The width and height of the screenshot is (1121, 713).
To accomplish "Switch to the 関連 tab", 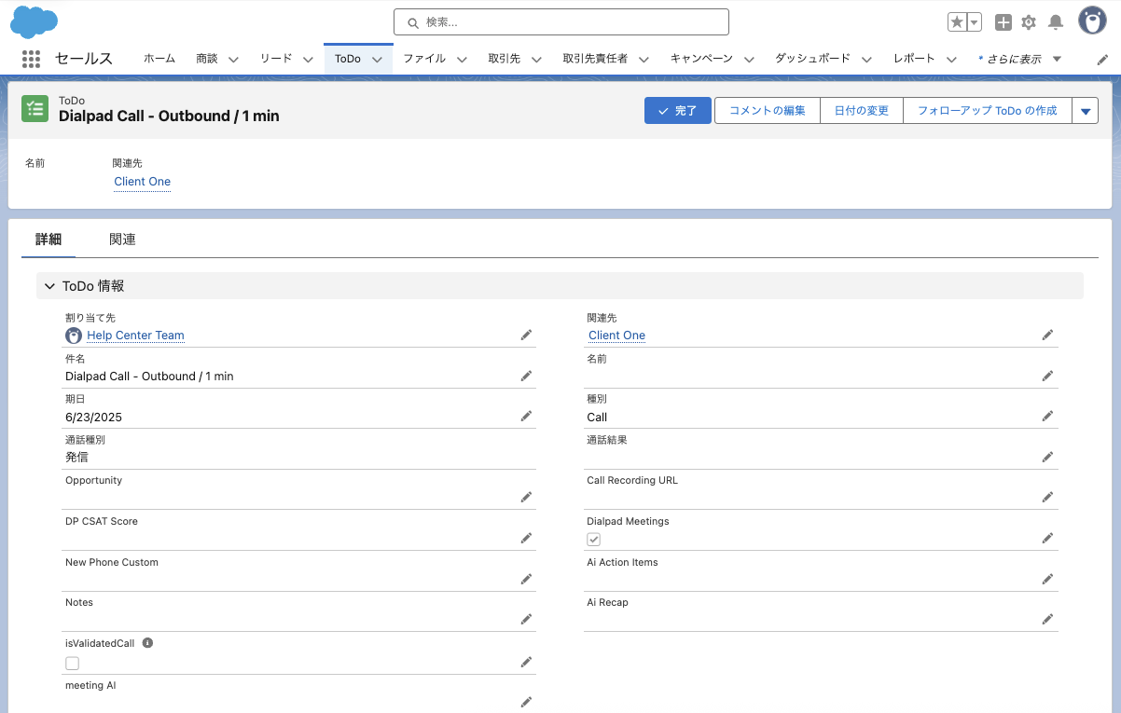I will click(x=122, y=240).
